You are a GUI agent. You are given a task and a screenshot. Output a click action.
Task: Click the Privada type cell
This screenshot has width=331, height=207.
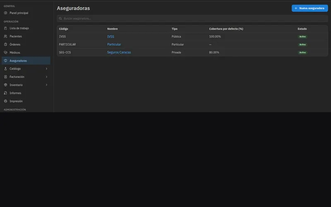[176, 53]
